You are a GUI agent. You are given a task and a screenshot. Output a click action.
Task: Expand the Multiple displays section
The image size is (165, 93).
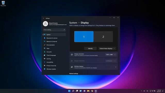tap(94, 67)
